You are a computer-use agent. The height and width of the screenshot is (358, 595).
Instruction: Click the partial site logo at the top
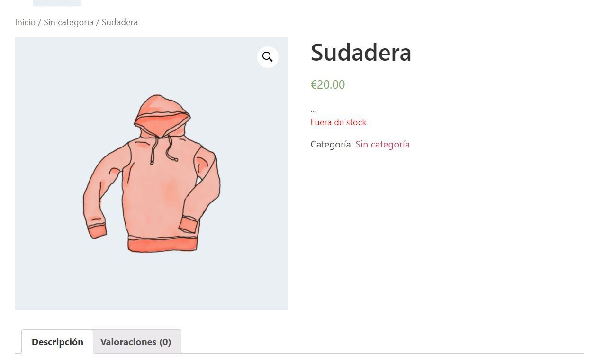click(57, 3)
